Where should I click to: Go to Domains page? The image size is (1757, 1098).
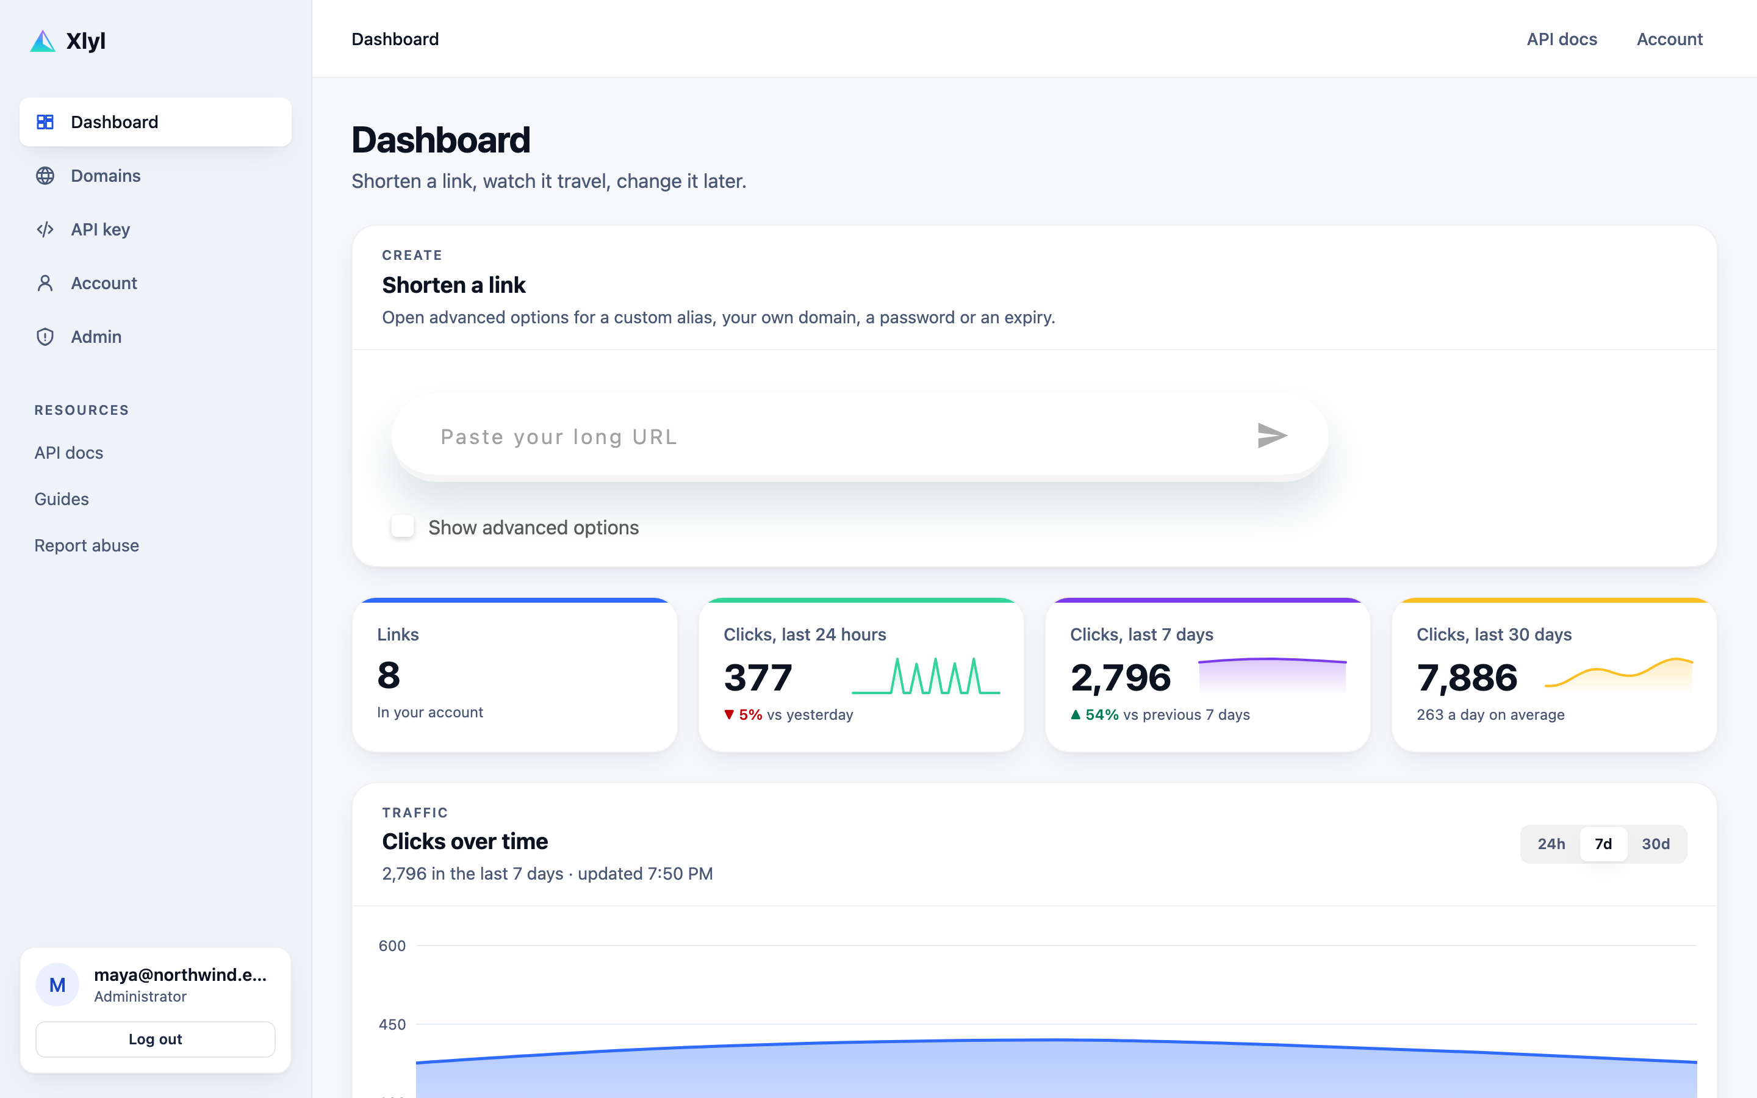(156, 176)
